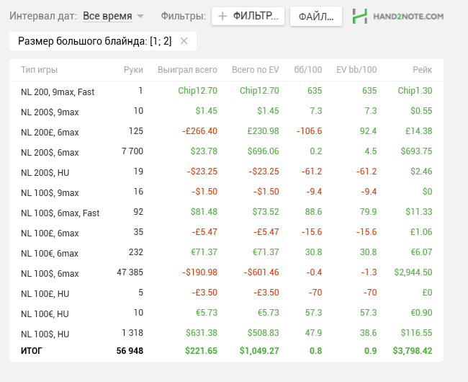The width and height of the screenshot is (468, 382).
Task: Sort by the "Выиграл всего" column header
Action: click(187, 70)
